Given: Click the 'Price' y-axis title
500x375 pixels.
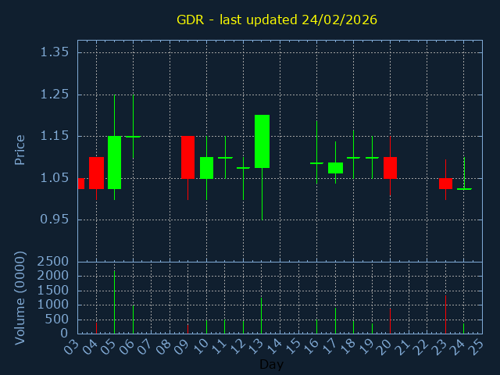Looking at the screenshot, I should pos(20,149).
